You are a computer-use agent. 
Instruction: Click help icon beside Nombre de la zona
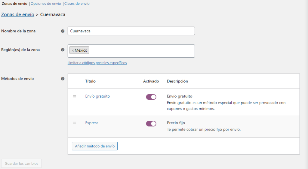click(63, 31)
